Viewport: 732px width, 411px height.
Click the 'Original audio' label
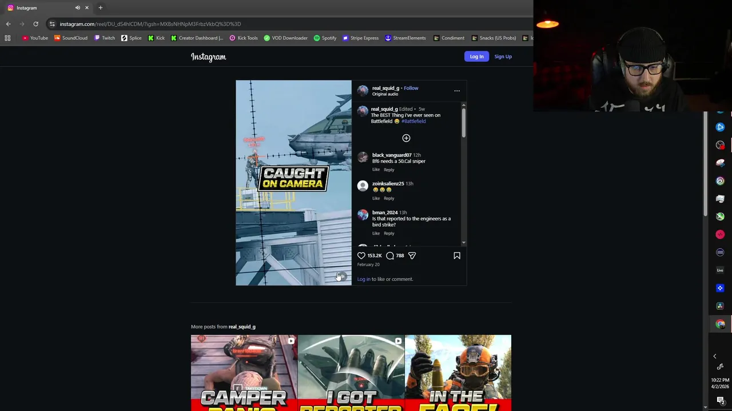[385, 94]
